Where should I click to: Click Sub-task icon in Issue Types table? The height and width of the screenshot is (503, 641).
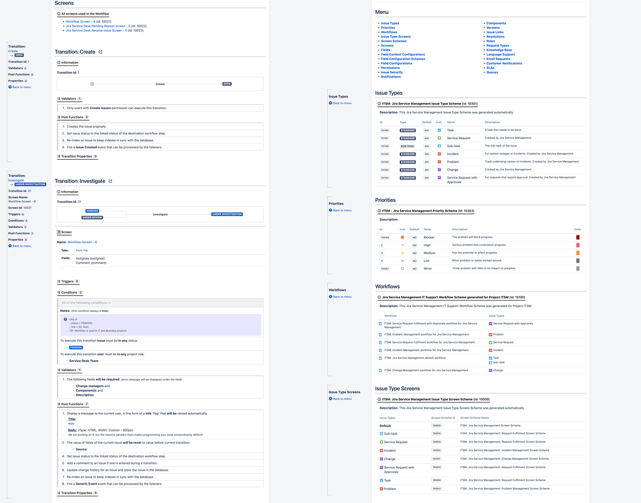pos(439,146)
